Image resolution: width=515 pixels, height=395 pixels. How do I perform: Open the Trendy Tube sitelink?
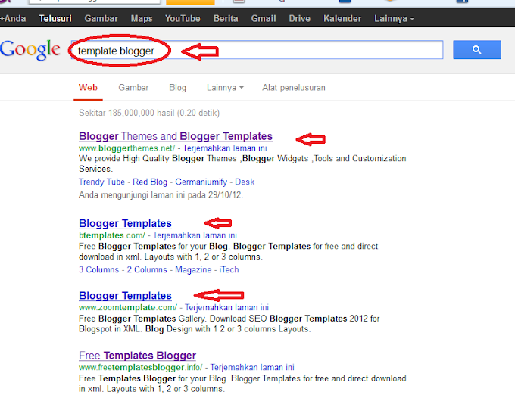pyautogui.click(x=101, y=182)
